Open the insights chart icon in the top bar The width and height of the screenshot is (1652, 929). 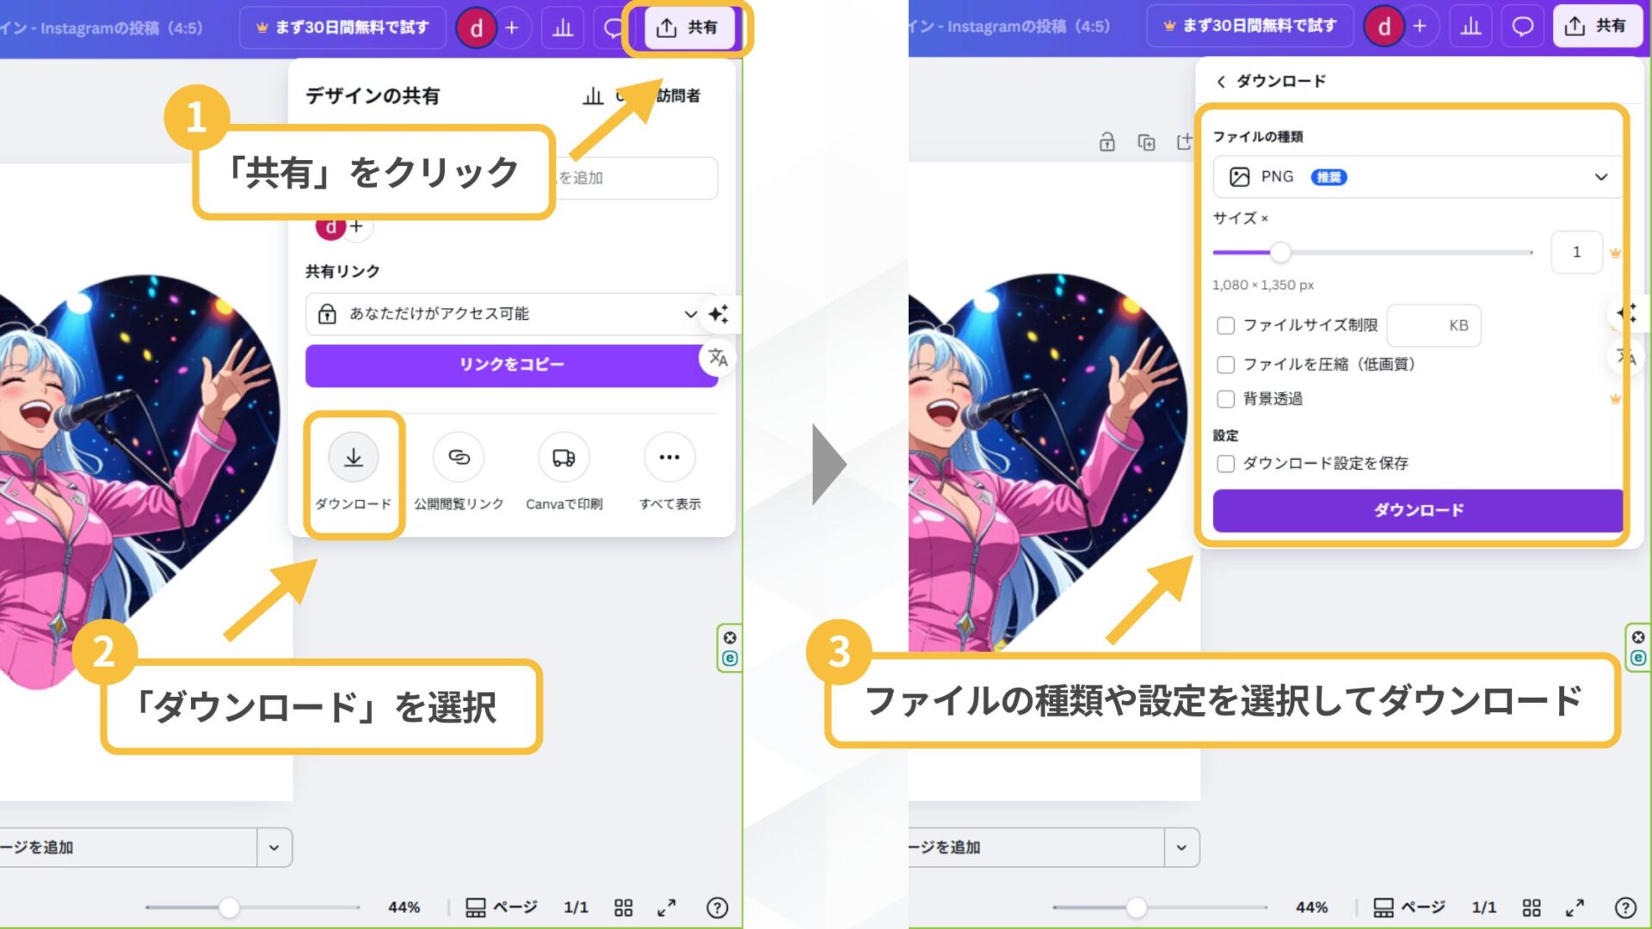[562, 27]
